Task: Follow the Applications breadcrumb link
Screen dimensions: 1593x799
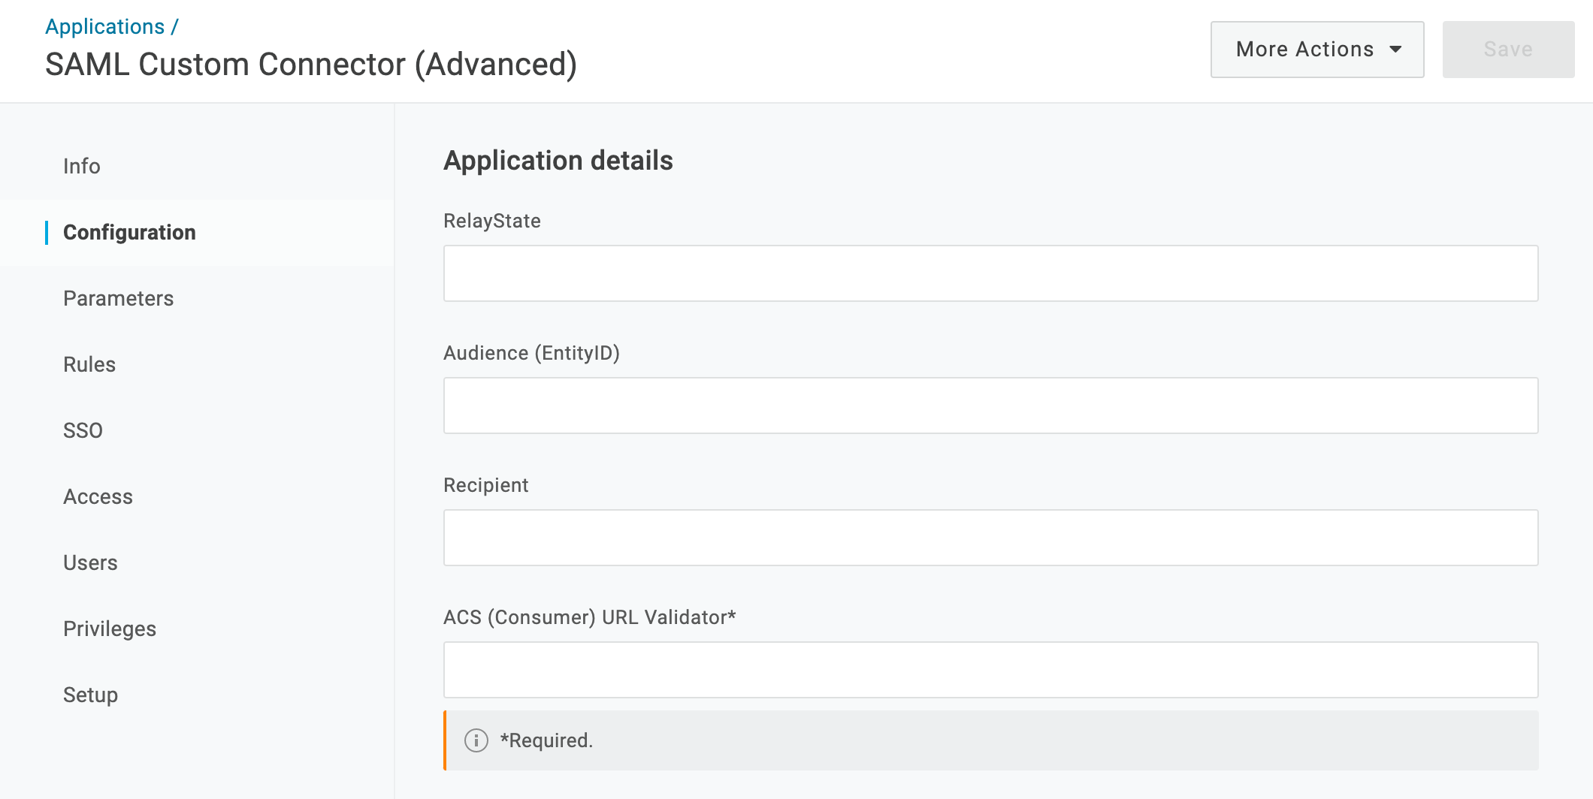Action: click(104, 26)
